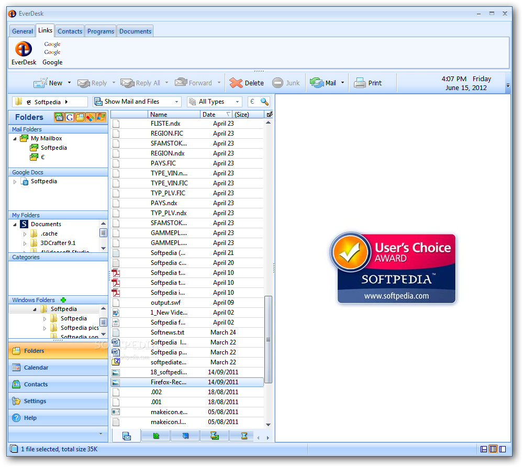Image resolution: width=523 pixels, height=467 pixels.
Task: Switch to the Contacts tab
Action: click(x=70, y=31)
